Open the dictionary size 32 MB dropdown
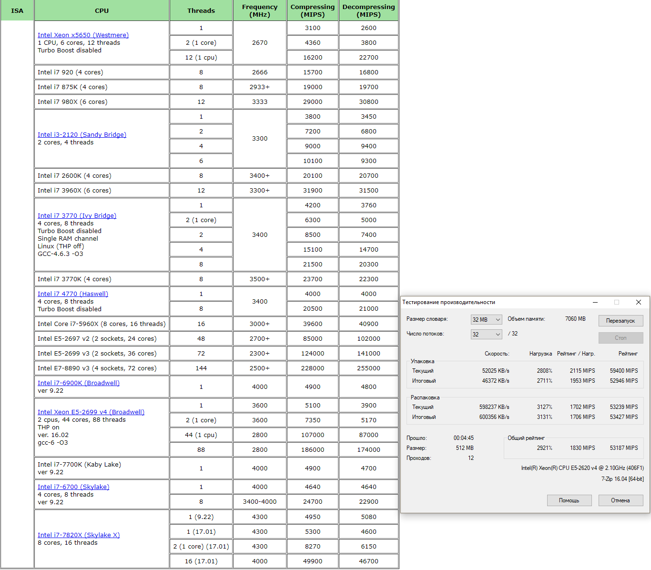651x570 pixels. pyautogui.click(x=486, y=320)
